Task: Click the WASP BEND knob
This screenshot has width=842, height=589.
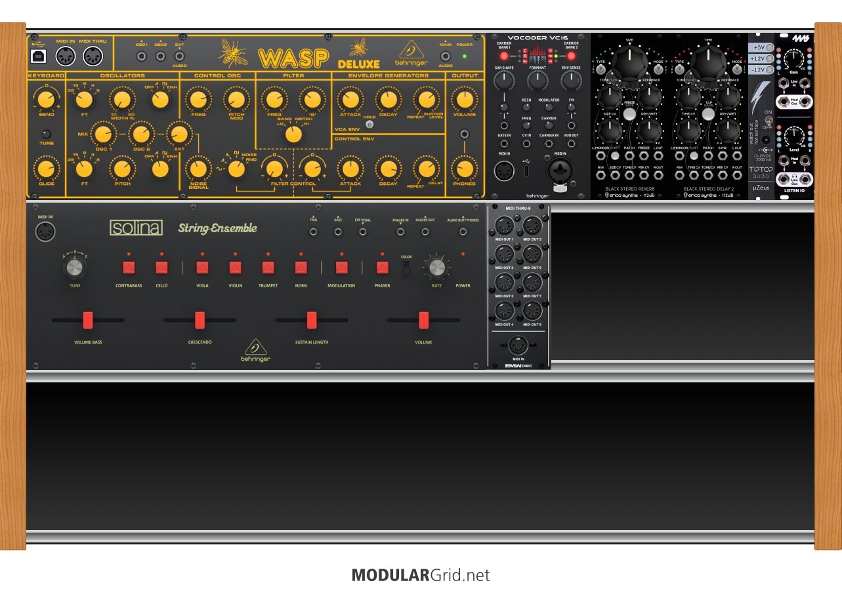Action: (x=46, y=100)
